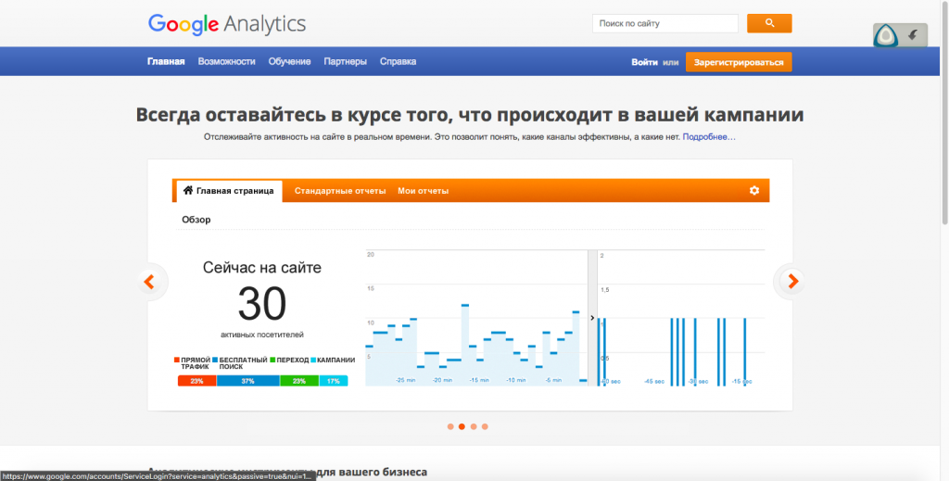The image size is (949, 481).
Task: Click the -45 sec axis label
Action: (654, 381)
